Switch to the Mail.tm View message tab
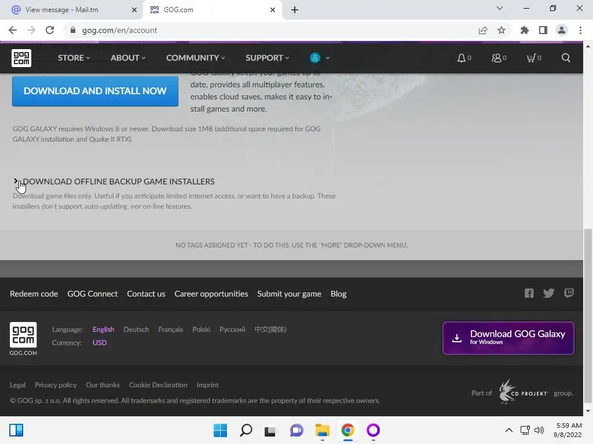The image size is (593, 444). [72, 10]
